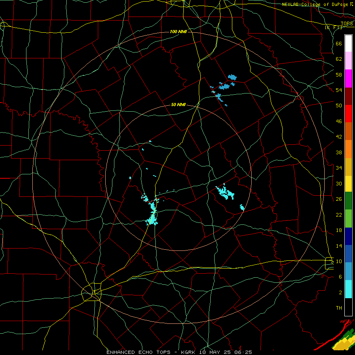
Task: Click legend value 38
Action: 339,152
